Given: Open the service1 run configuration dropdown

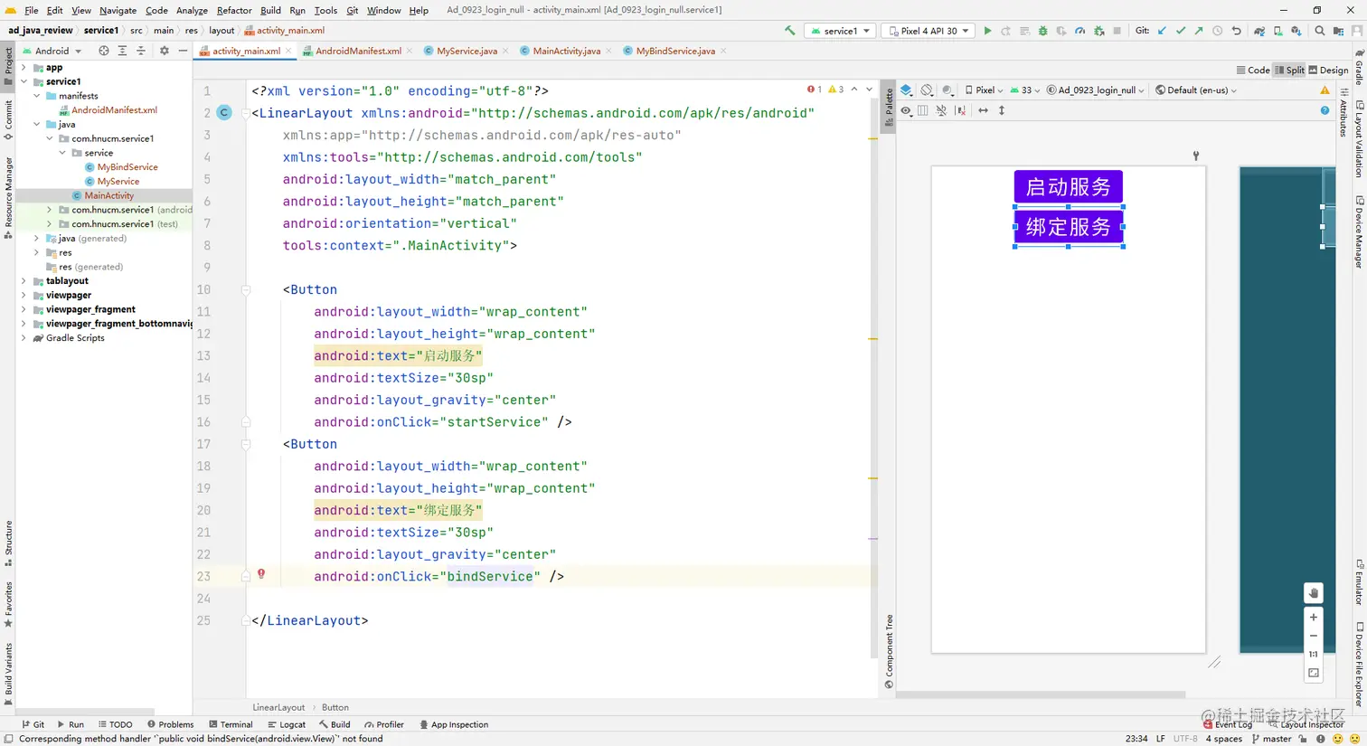Looking at the screenshot, I should coord(840,31).
